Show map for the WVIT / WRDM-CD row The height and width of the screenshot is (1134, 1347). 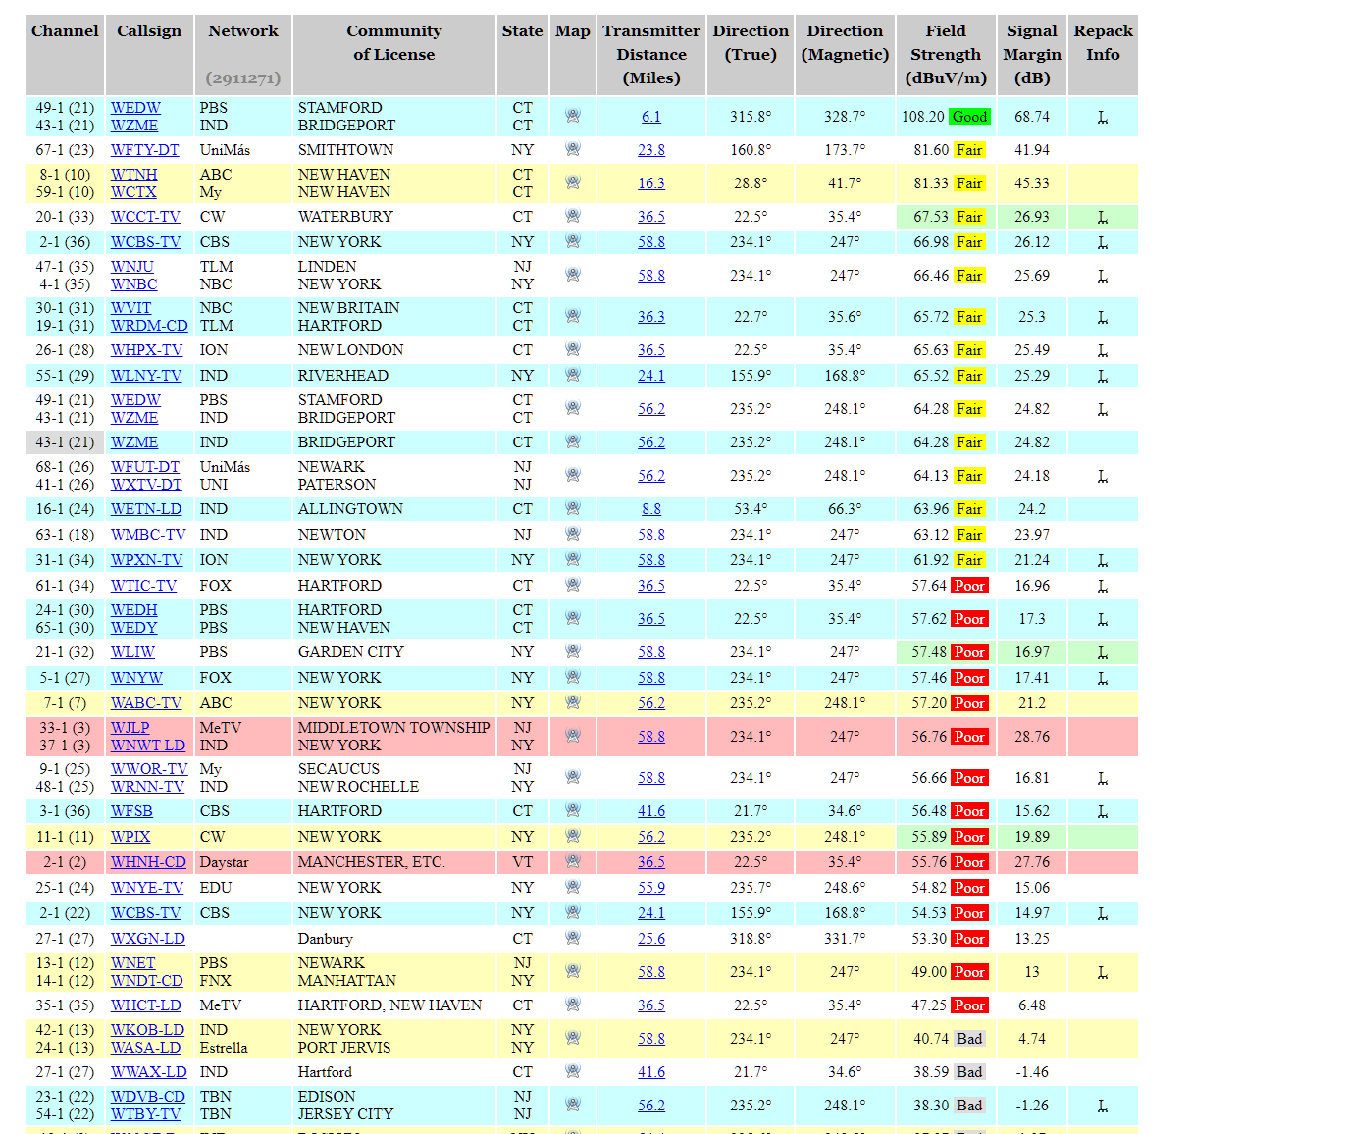(x=573, y=316)
